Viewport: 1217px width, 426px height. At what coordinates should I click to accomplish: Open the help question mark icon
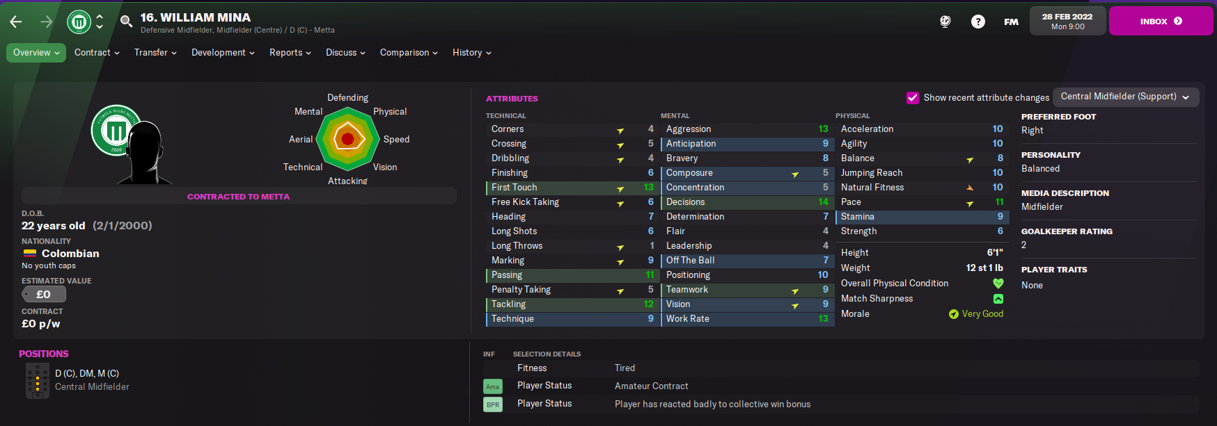tap(978, 22)
